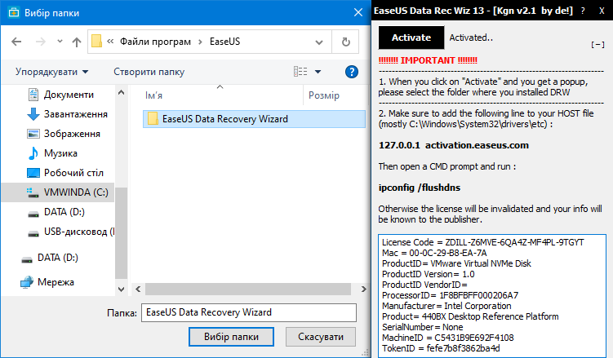Click the horizontal scrollbar track in file list
Viewport: 613px width, 358px height.
pos(248,289)
